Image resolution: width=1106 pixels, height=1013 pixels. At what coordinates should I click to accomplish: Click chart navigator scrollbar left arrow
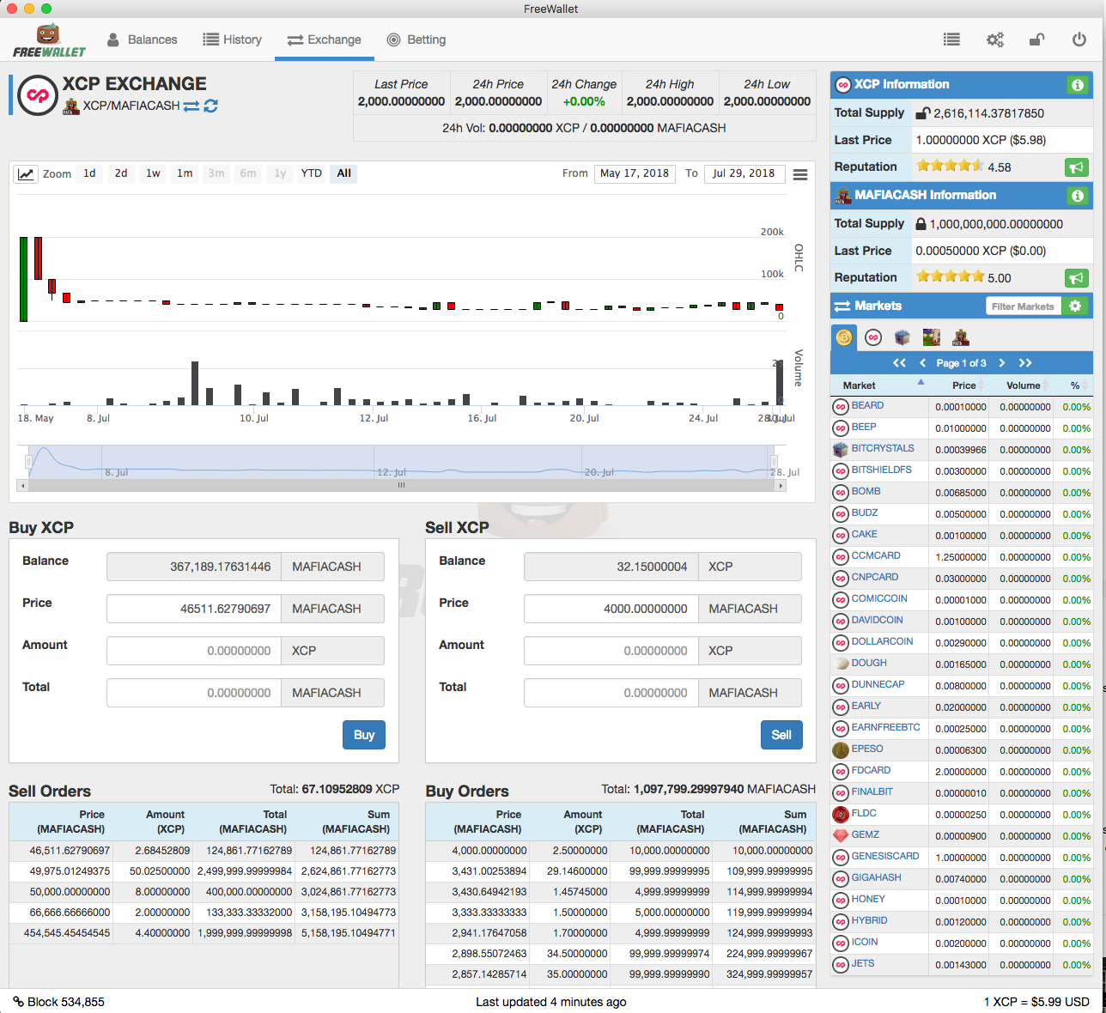(x=22, y=486)
